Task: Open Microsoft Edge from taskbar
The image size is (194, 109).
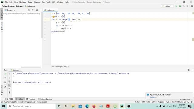Action: point(87,106)
